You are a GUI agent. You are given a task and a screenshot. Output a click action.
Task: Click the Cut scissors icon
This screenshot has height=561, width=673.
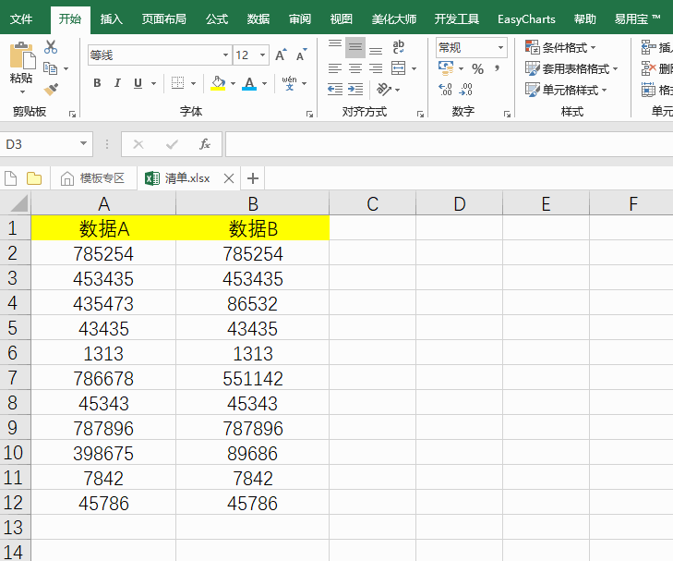(x=51, y=47)
